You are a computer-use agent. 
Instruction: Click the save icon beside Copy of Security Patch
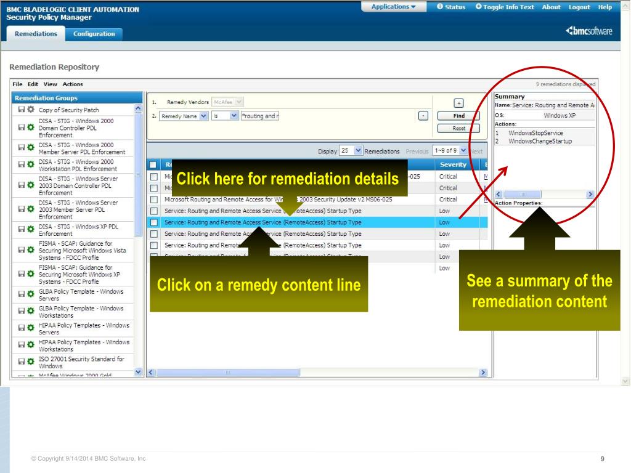[22, 110]
